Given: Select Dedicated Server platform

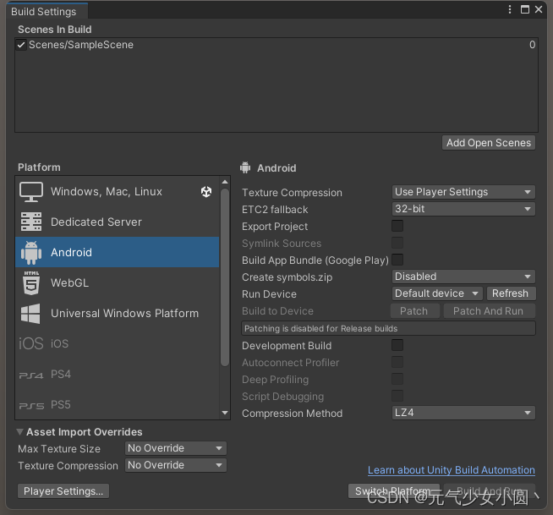Looking at the screenshot, I should 117,222.
